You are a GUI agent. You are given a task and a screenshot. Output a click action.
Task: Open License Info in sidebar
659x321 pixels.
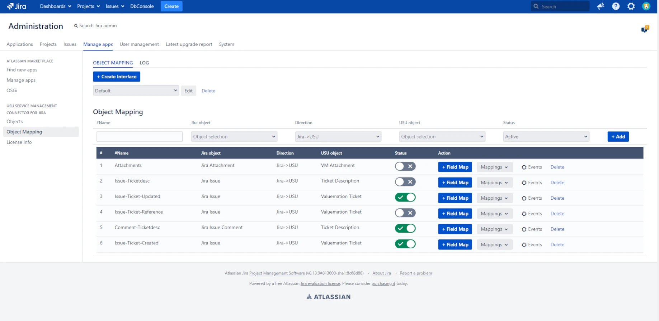[x=19, y=142]
